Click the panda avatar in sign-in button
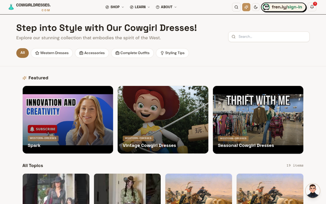The width and height of the screenshot is (326, 204). click(266, 7)
